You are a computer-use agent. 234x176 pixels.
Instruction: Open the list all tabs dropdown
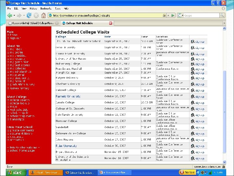click(224, 23)
